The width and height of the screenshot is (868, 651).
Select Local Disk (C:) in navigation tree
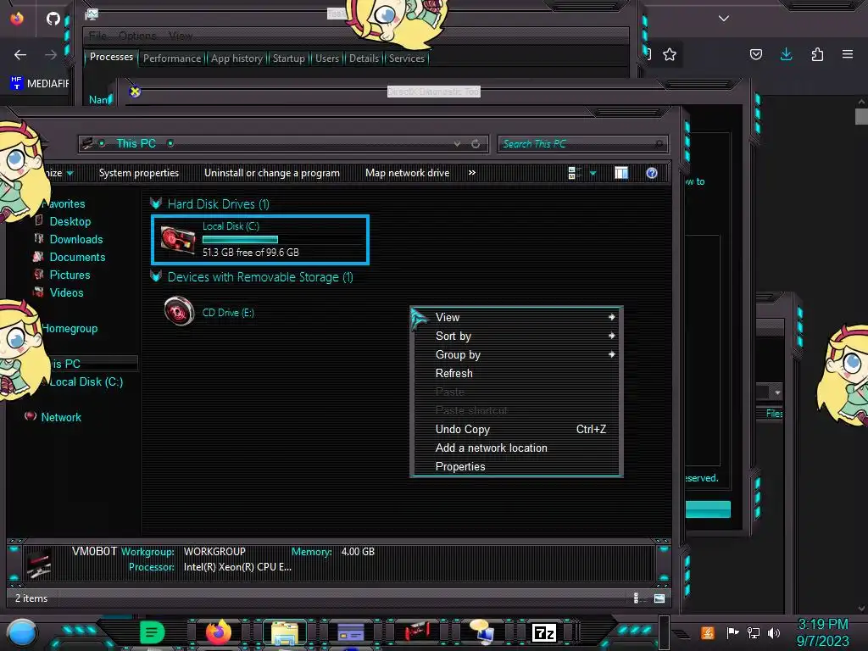(x=86, y=382)
